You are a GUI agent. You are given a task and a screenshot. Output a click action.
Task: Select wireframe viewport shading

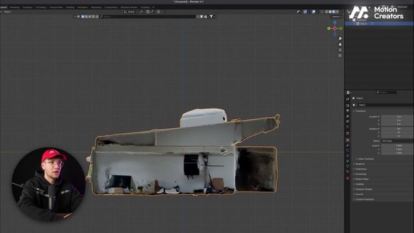tap(327, 12)
